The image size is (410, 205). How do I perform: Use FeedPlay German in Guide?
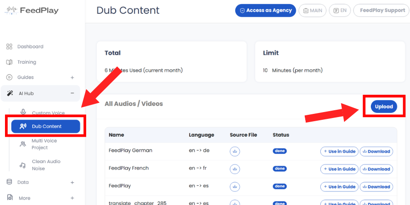click(339, 151)
